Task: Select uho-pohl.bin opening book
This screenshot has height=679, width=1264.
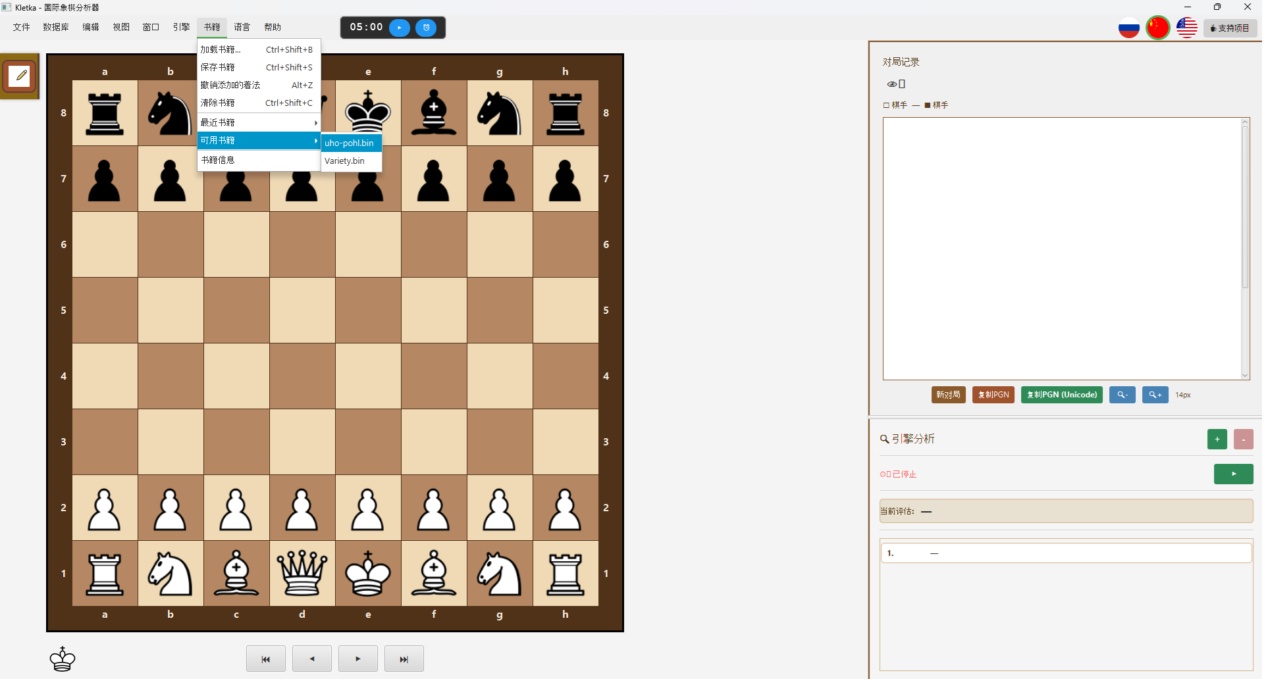Action: (352, 143)
